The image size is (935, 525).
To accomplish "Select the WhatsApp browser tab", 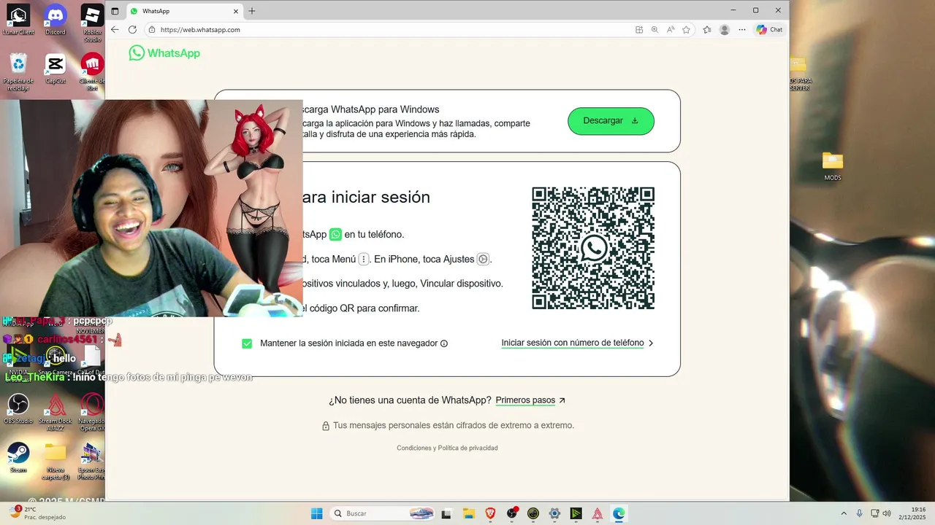I will tap(184, 11).
